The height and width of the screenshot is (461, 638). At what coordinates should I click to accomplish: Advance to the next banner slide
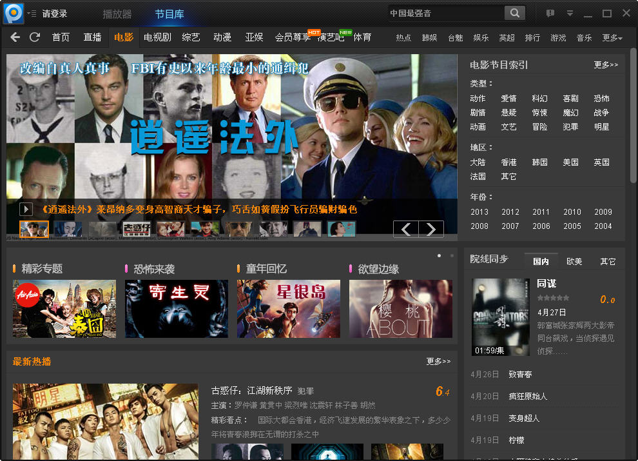click(431, 229)
